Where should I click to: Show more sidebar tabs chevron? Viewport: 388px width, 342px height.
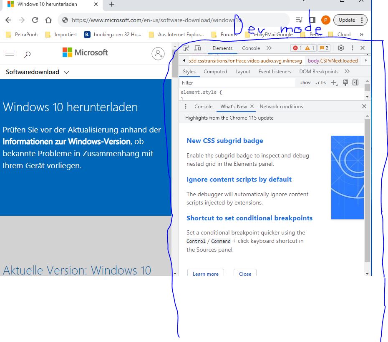tap(347, 71)
